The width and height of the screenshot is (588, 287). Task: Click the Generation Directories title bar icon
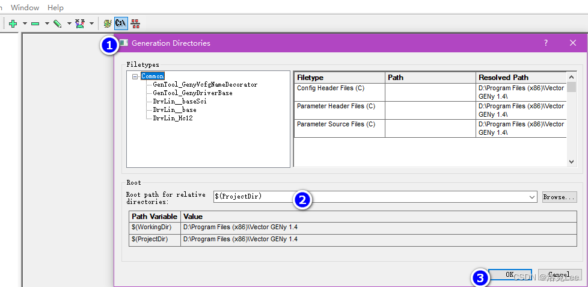coord(124,43)
